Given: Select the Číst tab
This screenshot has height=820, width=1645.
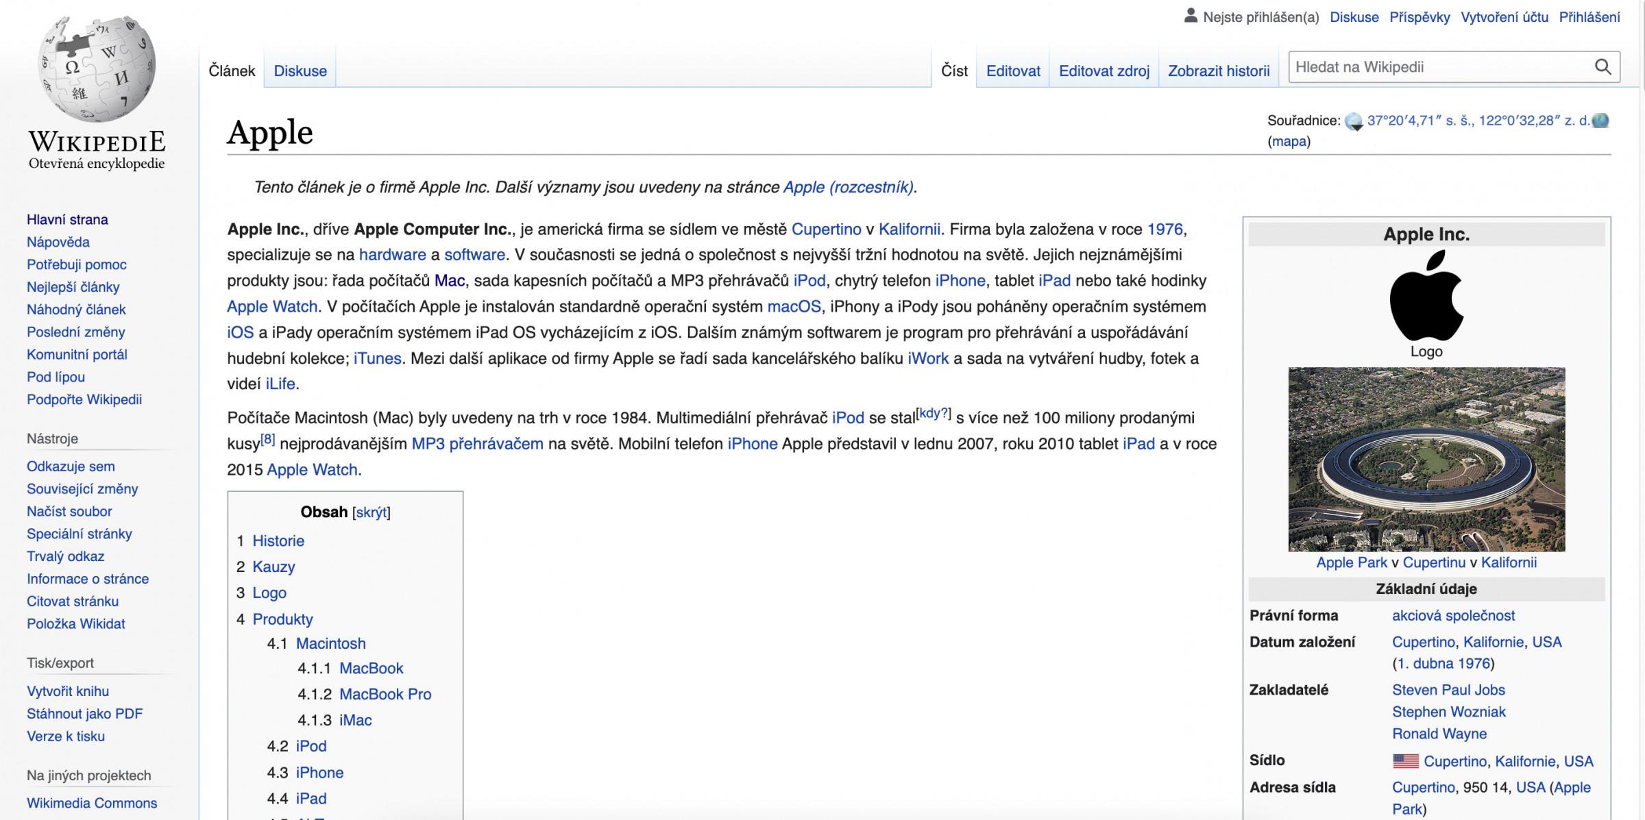Looking at the screenshot, I should click(x=954, y=71).
